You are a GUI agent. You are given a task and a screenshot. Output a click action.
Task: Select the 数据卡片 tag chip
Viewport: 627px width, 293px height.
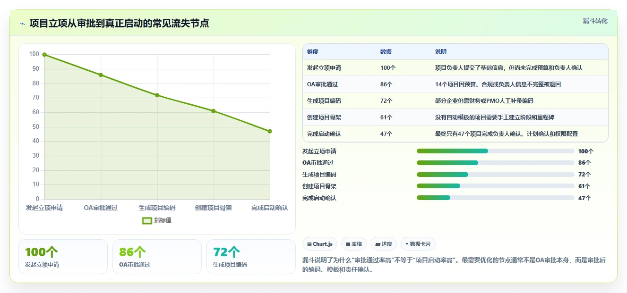pyautogui.click(x=418, y=244)
